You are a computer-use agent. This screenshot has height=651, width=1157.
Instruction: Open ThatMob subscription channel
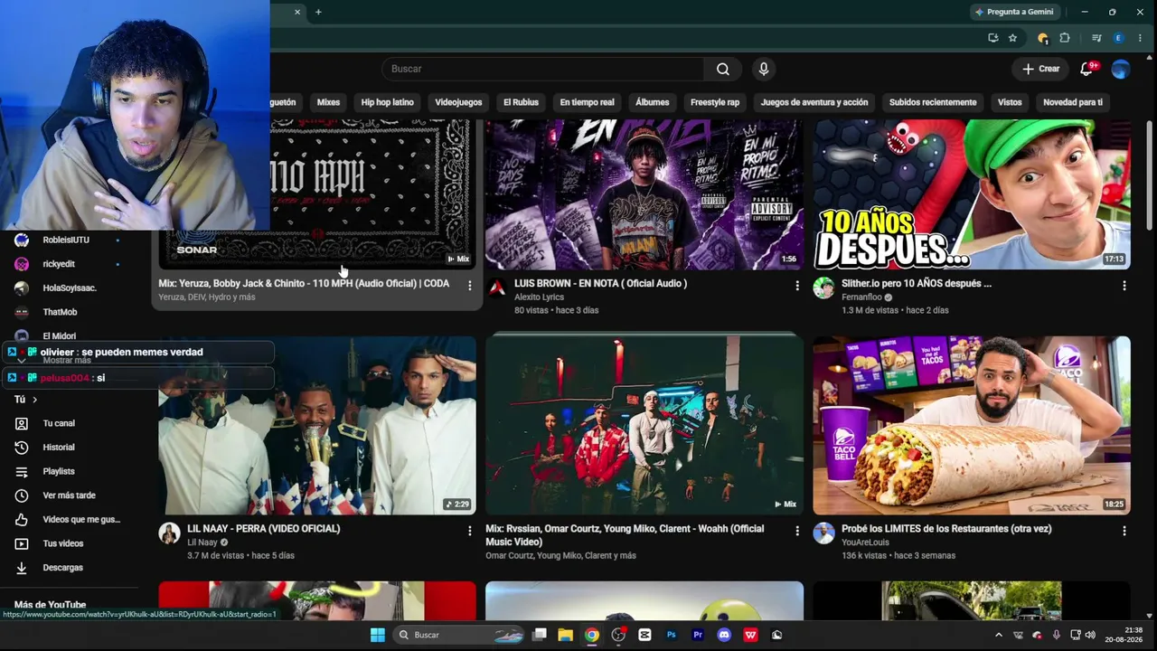pos(60,312)
